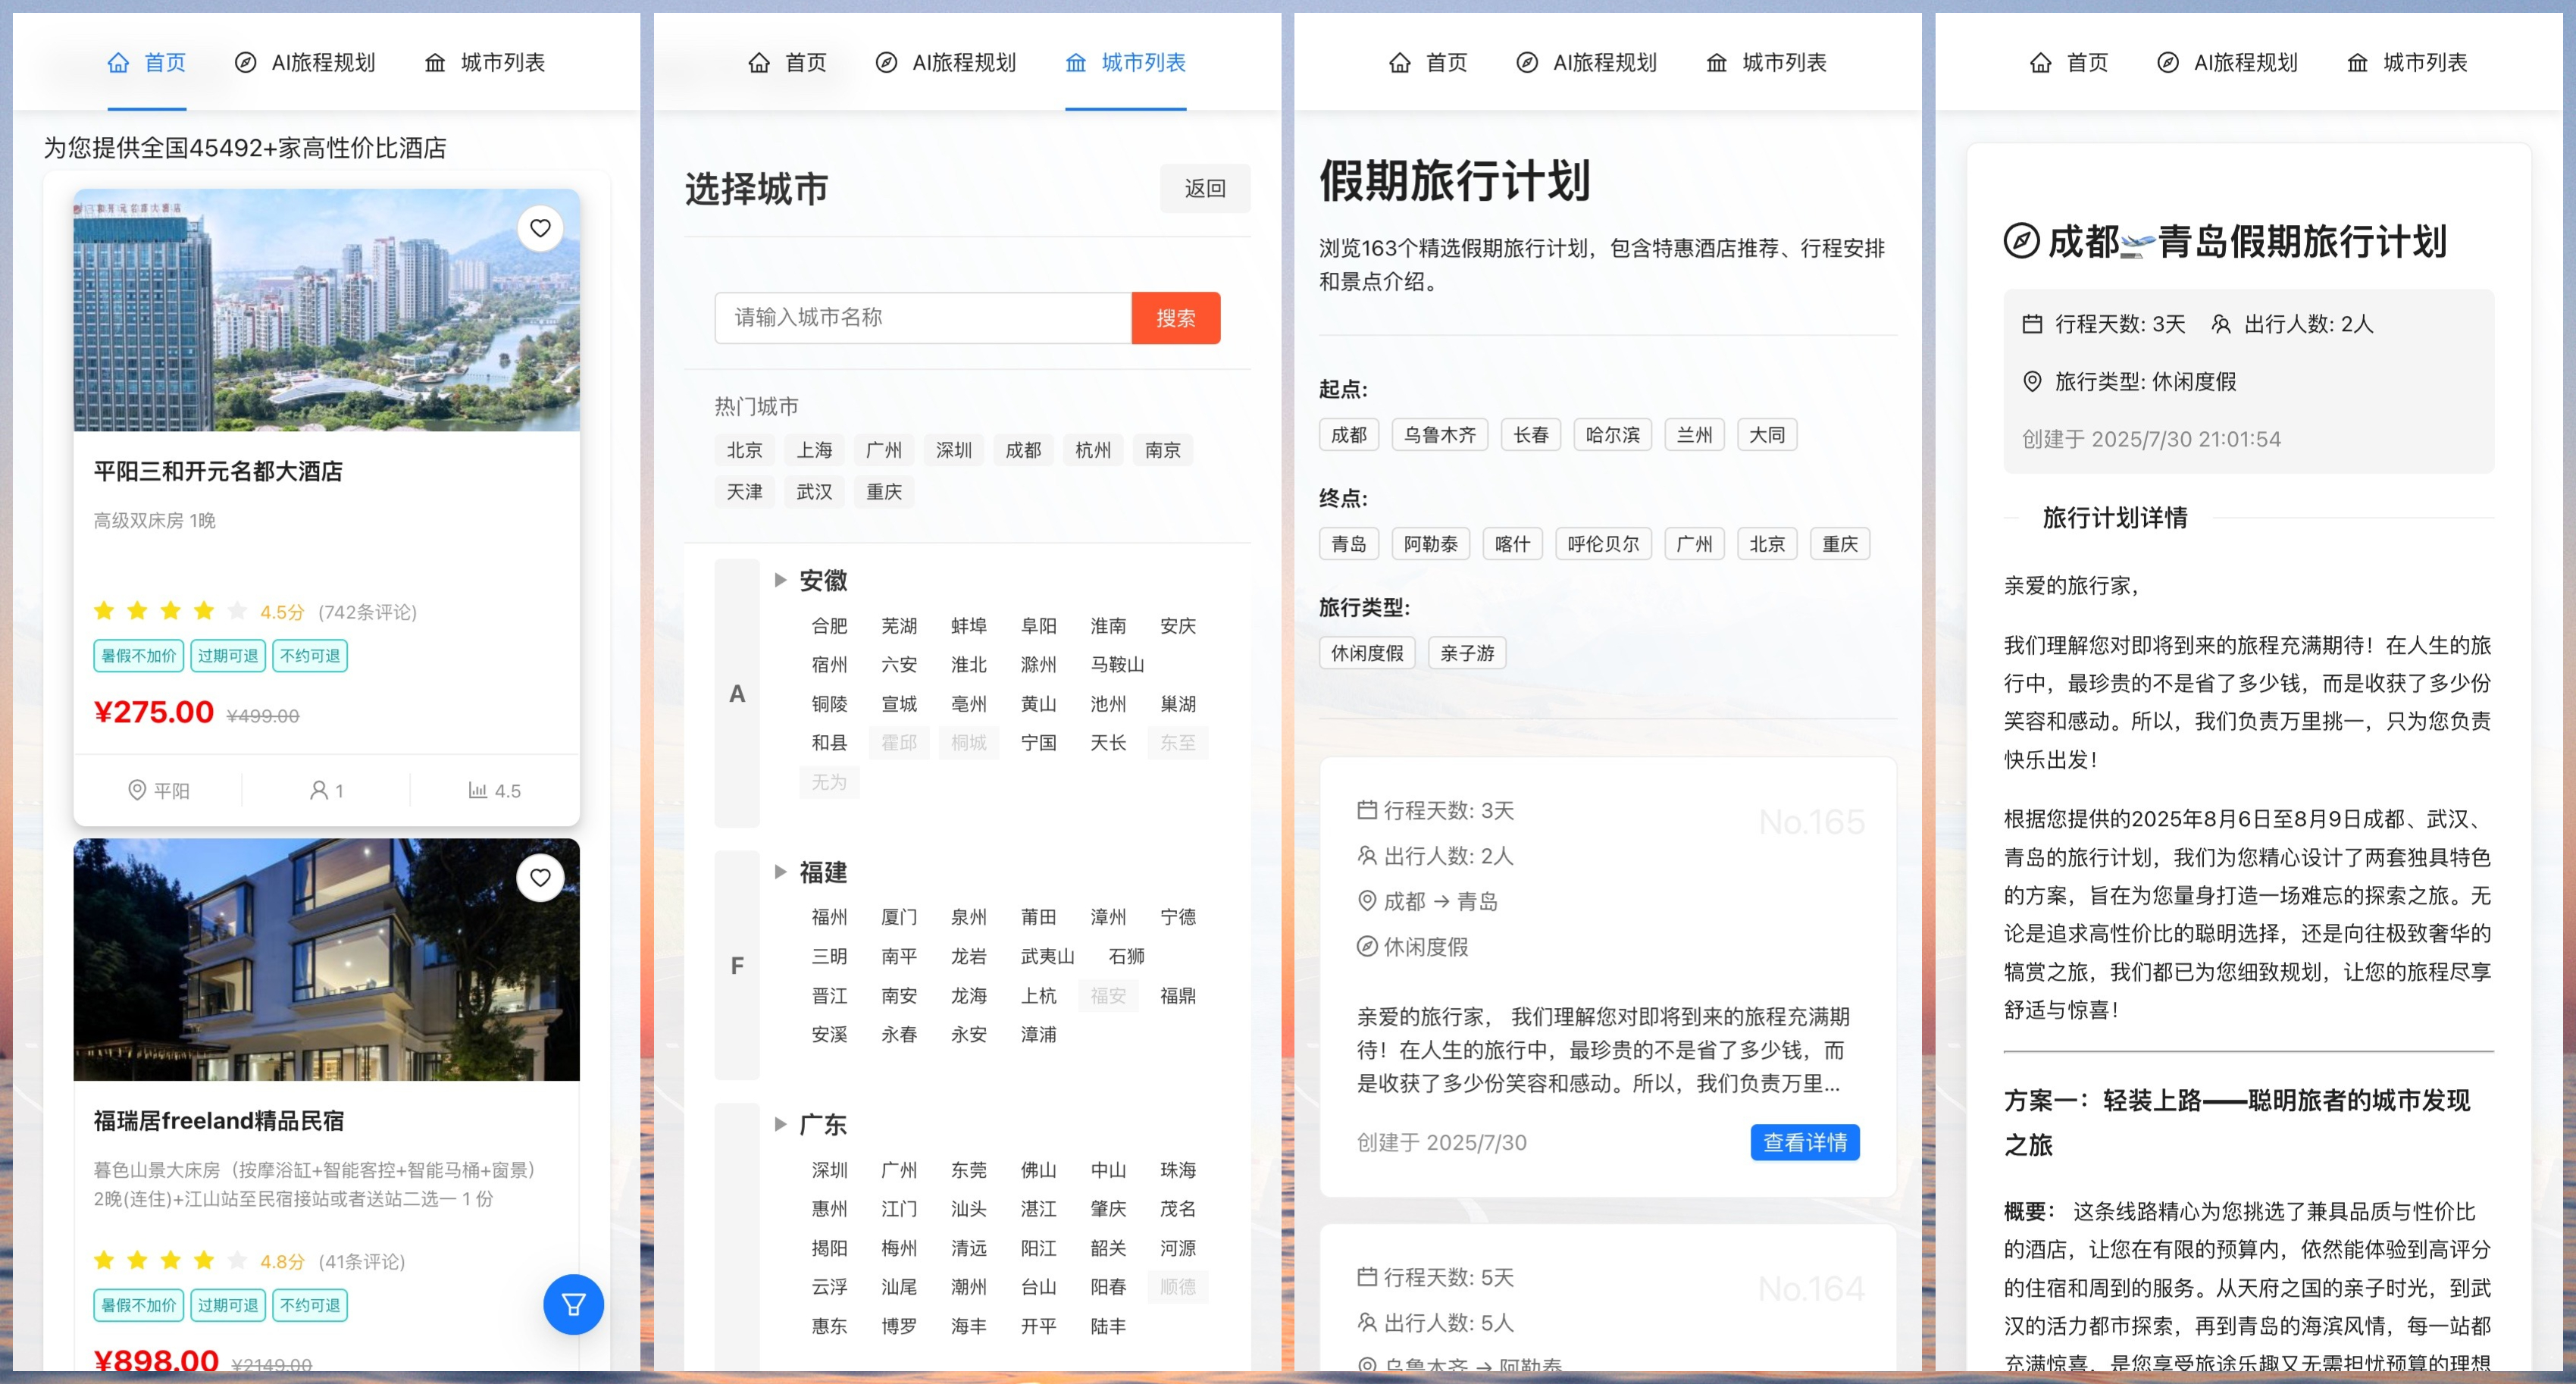Select the 亲子游 travel type chip

(1467, 652)
